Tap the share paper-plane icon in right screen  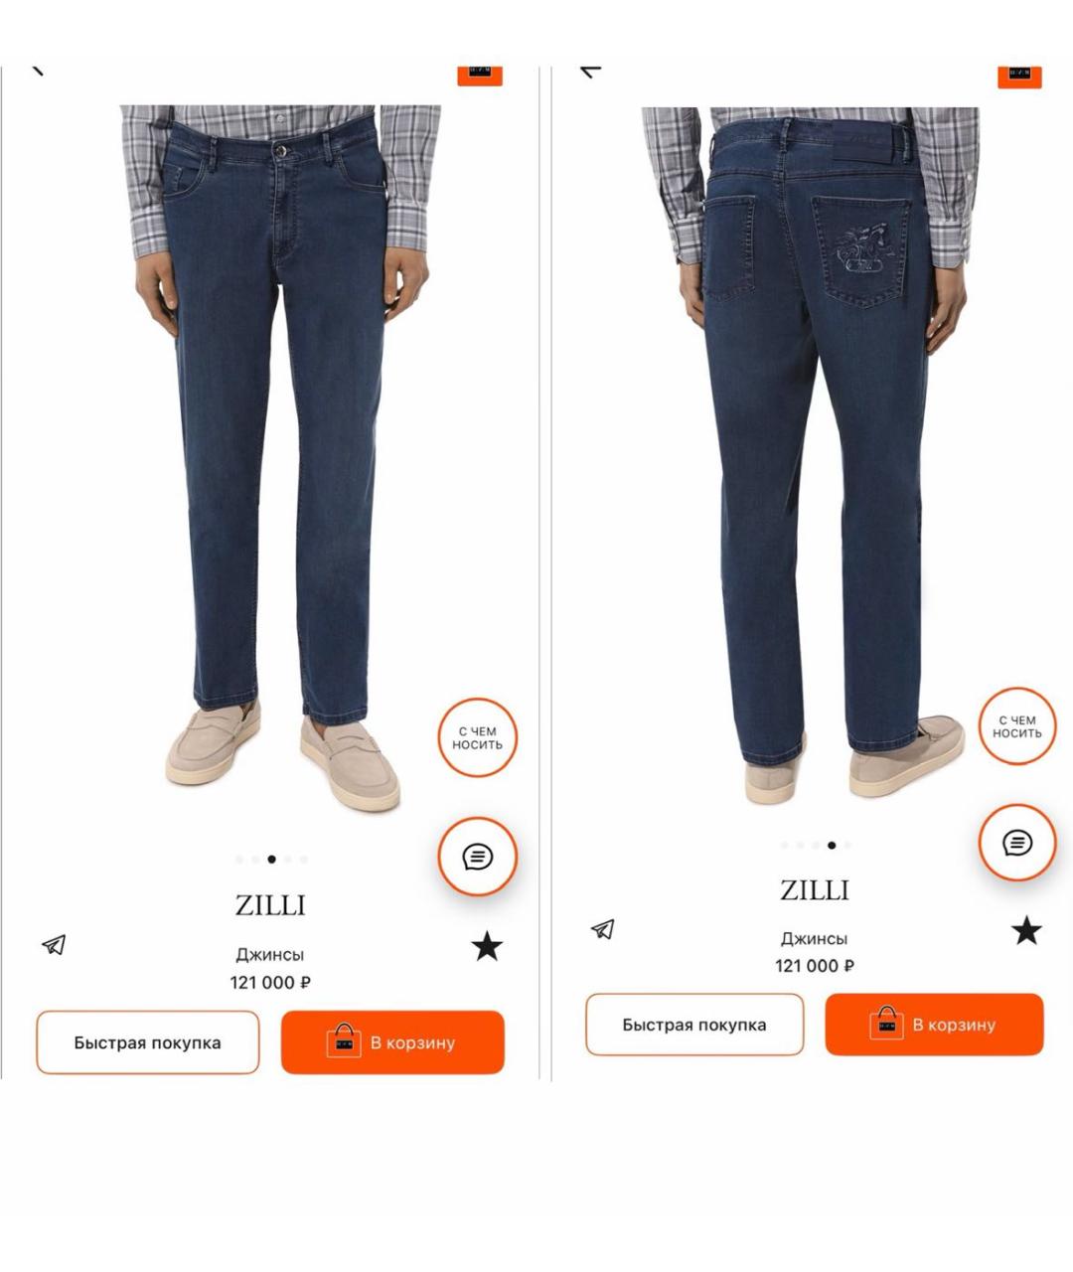[x=602, y=929]
